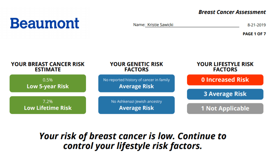Click the low-risk summary message

[133, 141]
